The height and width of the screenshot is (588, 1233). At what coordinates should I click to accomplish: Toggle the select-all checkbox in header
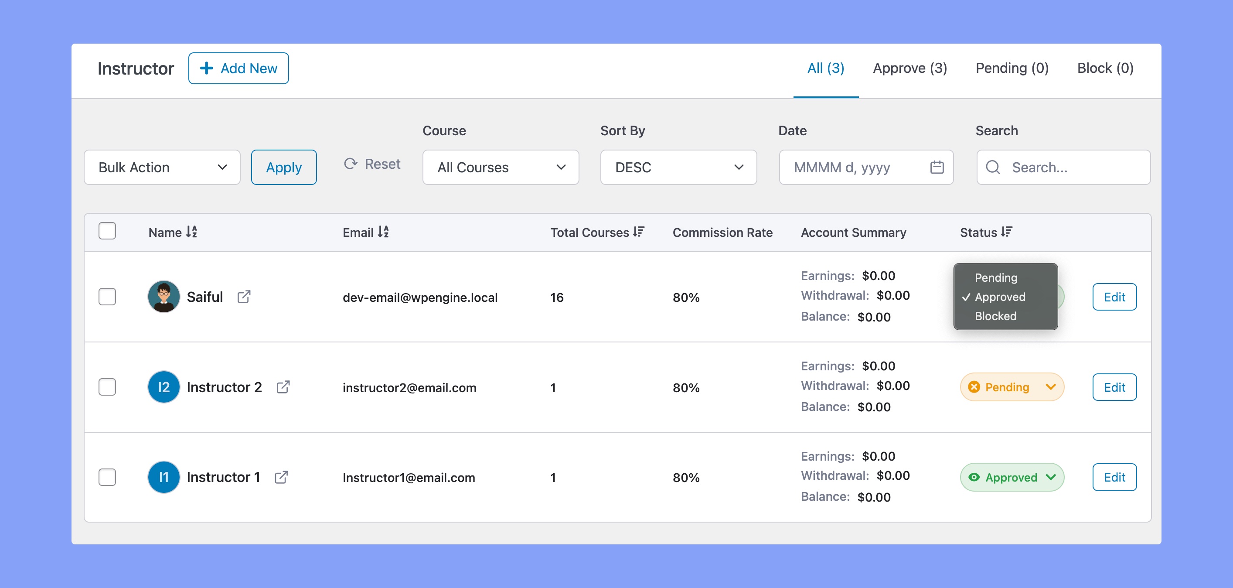[x=107, y=231]
